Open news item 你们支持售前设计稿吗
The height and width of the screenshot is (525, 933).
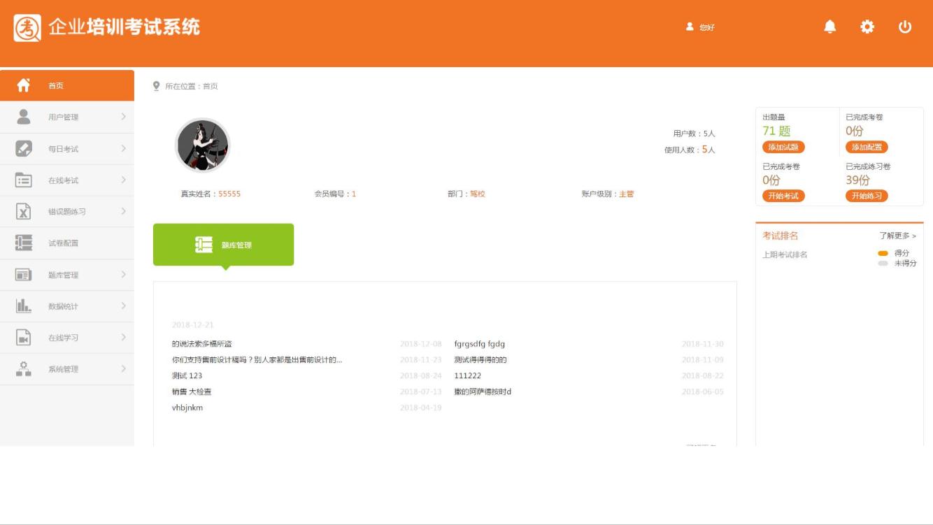click(257, 360)
